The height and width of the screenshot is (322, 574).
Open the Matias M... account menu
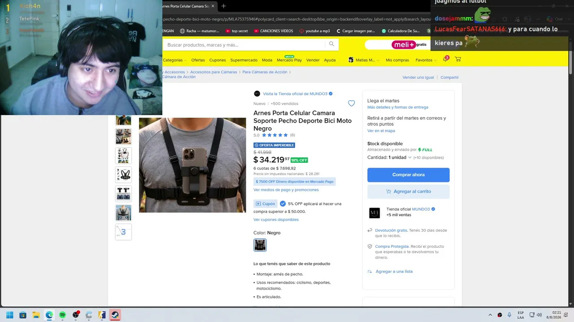pos(364,60)
